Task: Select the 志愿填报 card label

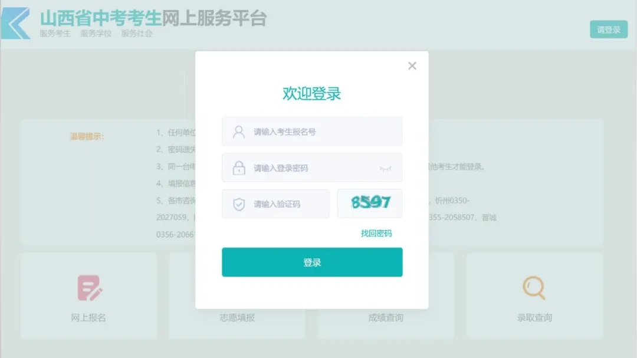Action: [x=237, y=318]
